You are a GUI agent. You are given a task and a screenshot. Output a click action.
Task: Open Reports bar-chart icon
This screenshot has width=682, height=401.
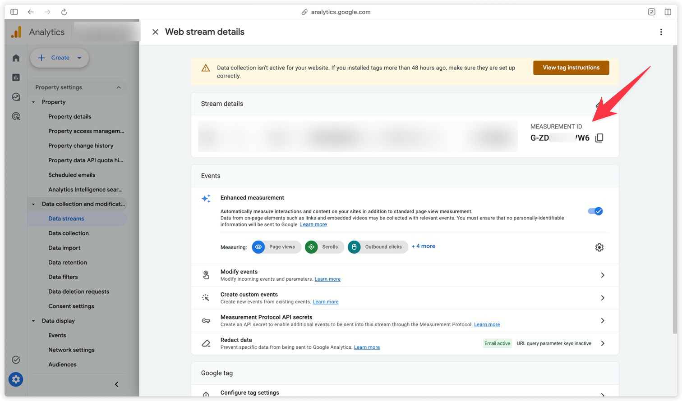pos(16,77)
